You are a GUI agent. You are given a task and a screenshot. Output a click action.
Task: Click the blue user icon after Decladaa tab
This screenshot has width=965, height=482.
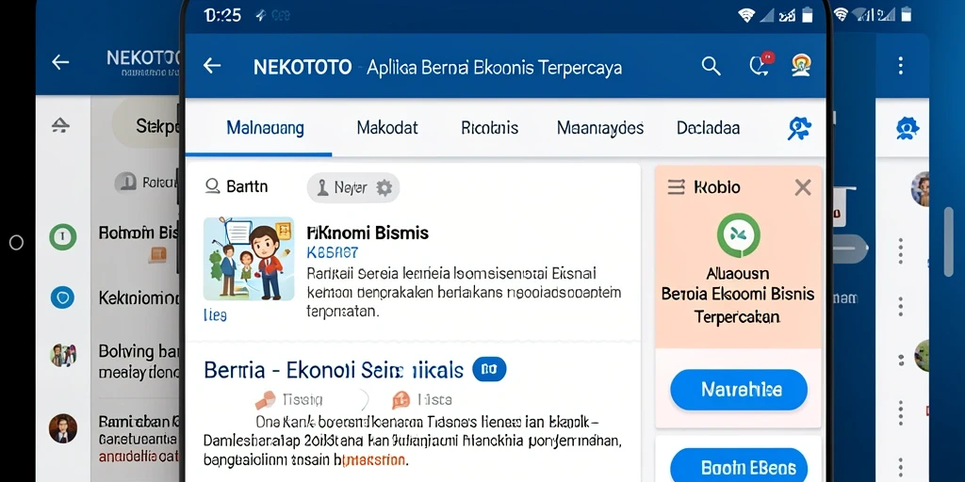799,128
